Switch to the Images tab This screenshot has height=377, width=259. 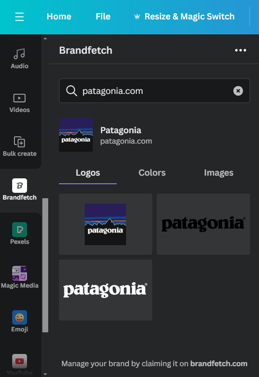coord(219,172)
